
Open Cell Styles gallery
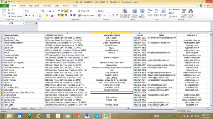(x=142, y=13)
